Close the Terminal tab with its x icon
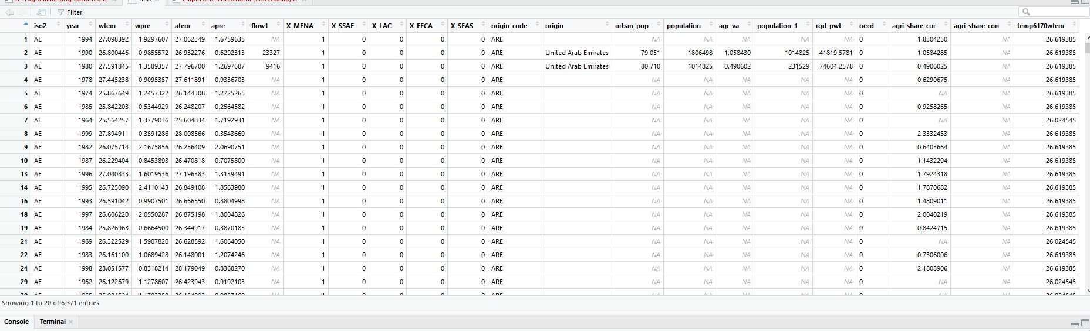The image size is (1090, 331). coord(71,322)
